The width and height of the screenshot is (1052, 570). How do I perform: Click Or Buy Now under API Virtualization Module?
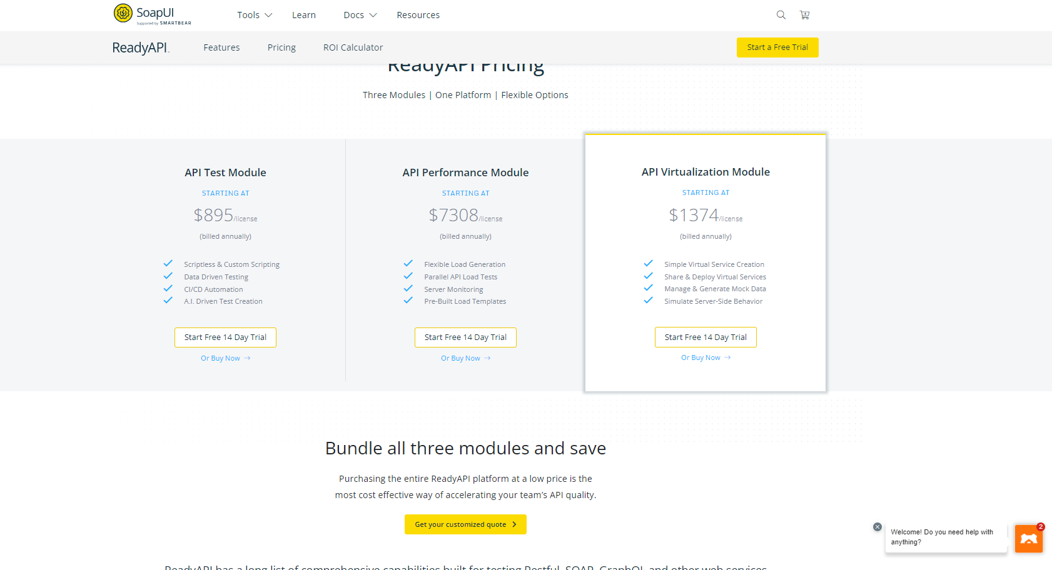click(706, 357)
